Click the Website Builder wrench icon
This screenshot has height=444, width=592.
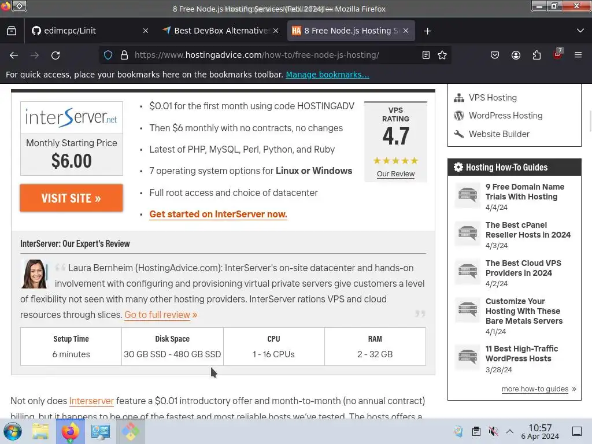coord(459,134)
